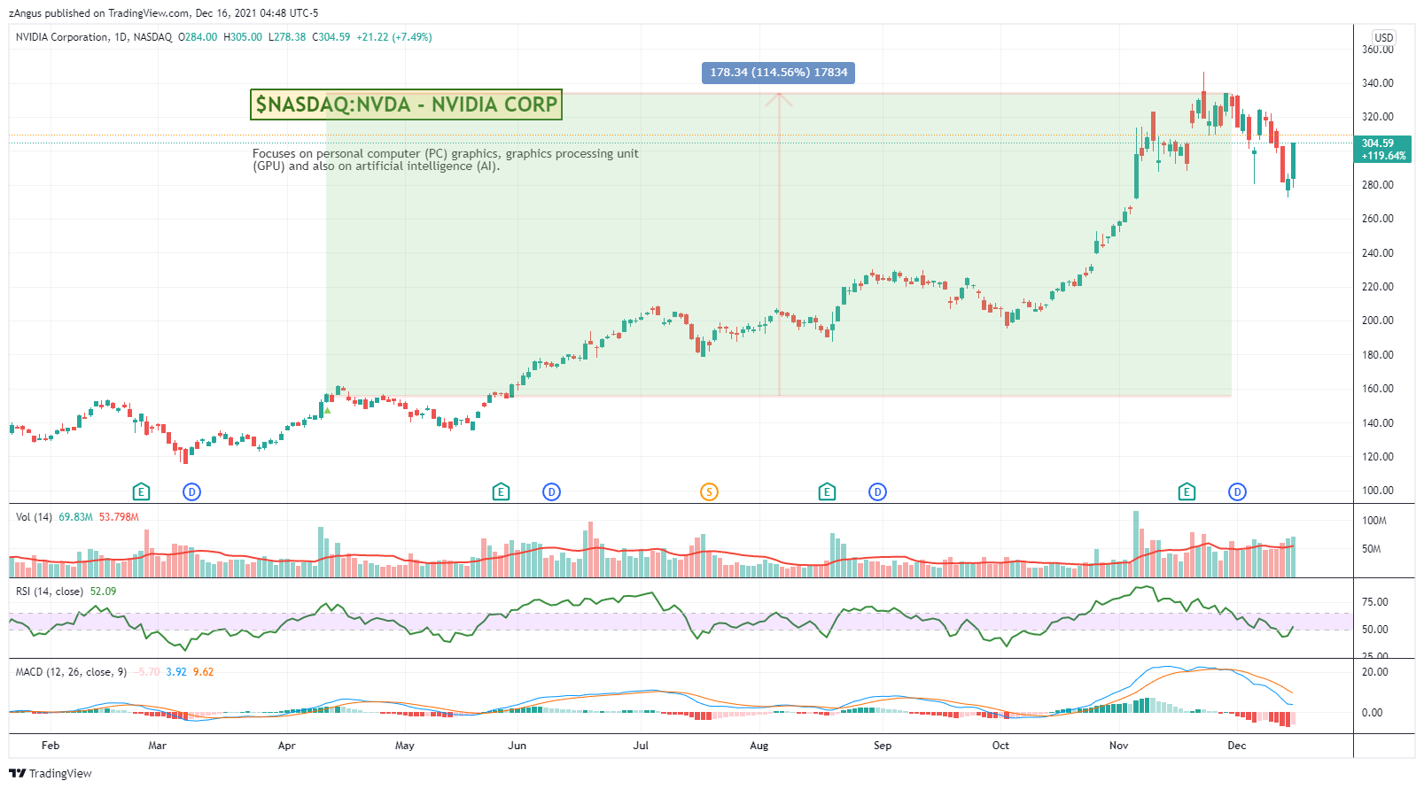Select the earnings marker in mid-August
The image size is (1424, 789).
point(827,491)
